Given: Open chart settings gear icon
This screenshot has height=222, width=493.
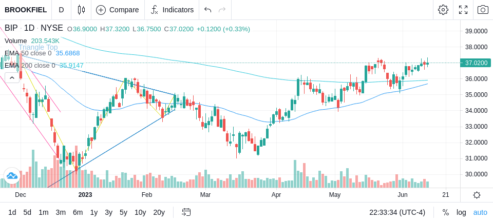Looking at the screenshot, I should pos(443,10).
